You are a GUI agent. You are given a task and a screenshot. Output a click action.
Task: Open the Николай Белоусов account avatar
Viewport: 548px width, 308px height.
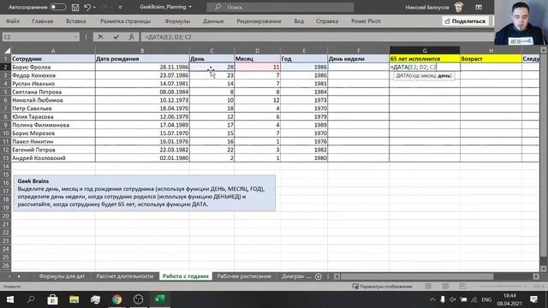[x=459, y=7]
